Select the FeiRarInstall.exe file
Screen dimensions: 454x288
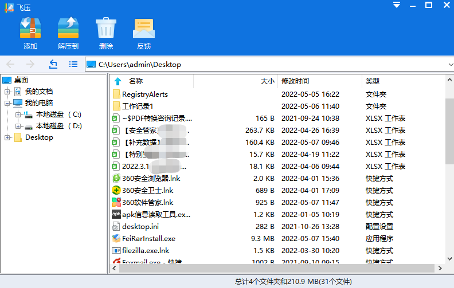(x=148, y=239)
